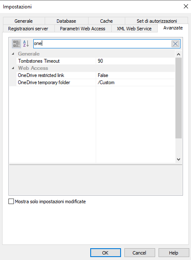Open Help for settings dialog
191x260 pixels.
click(174, 253)
